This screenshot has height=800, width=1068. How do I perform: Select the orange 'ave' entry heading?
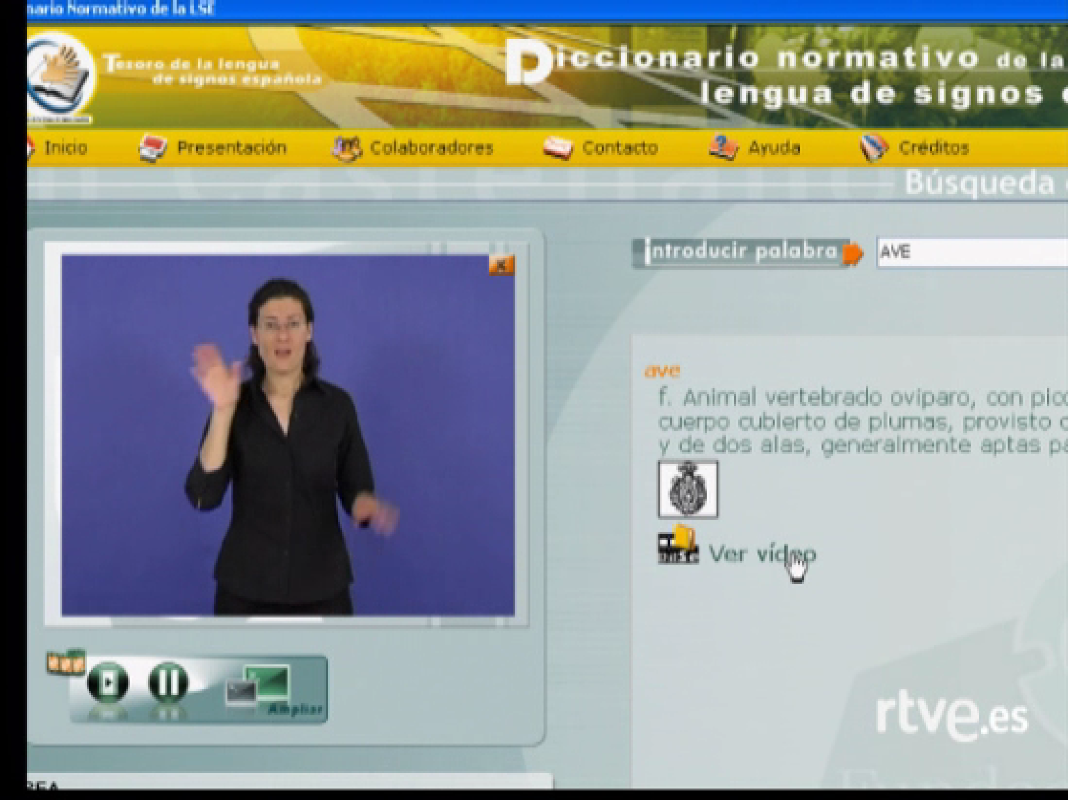coord(661,371)
